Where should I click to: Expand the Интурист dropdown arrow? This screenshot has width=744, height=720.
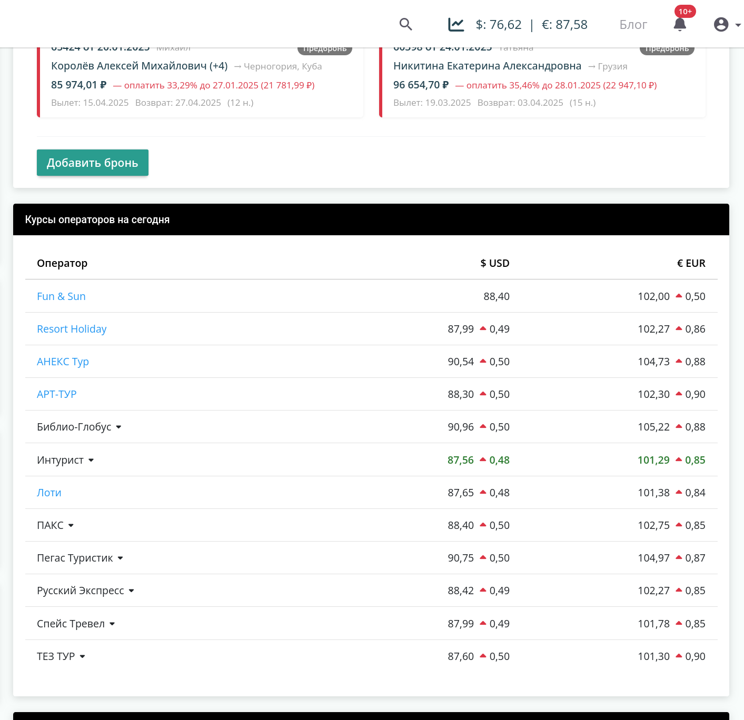(x=91, y=461)
